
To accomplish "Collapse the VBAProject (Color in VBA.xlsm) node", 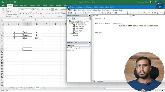I will (x=68, y=21).
